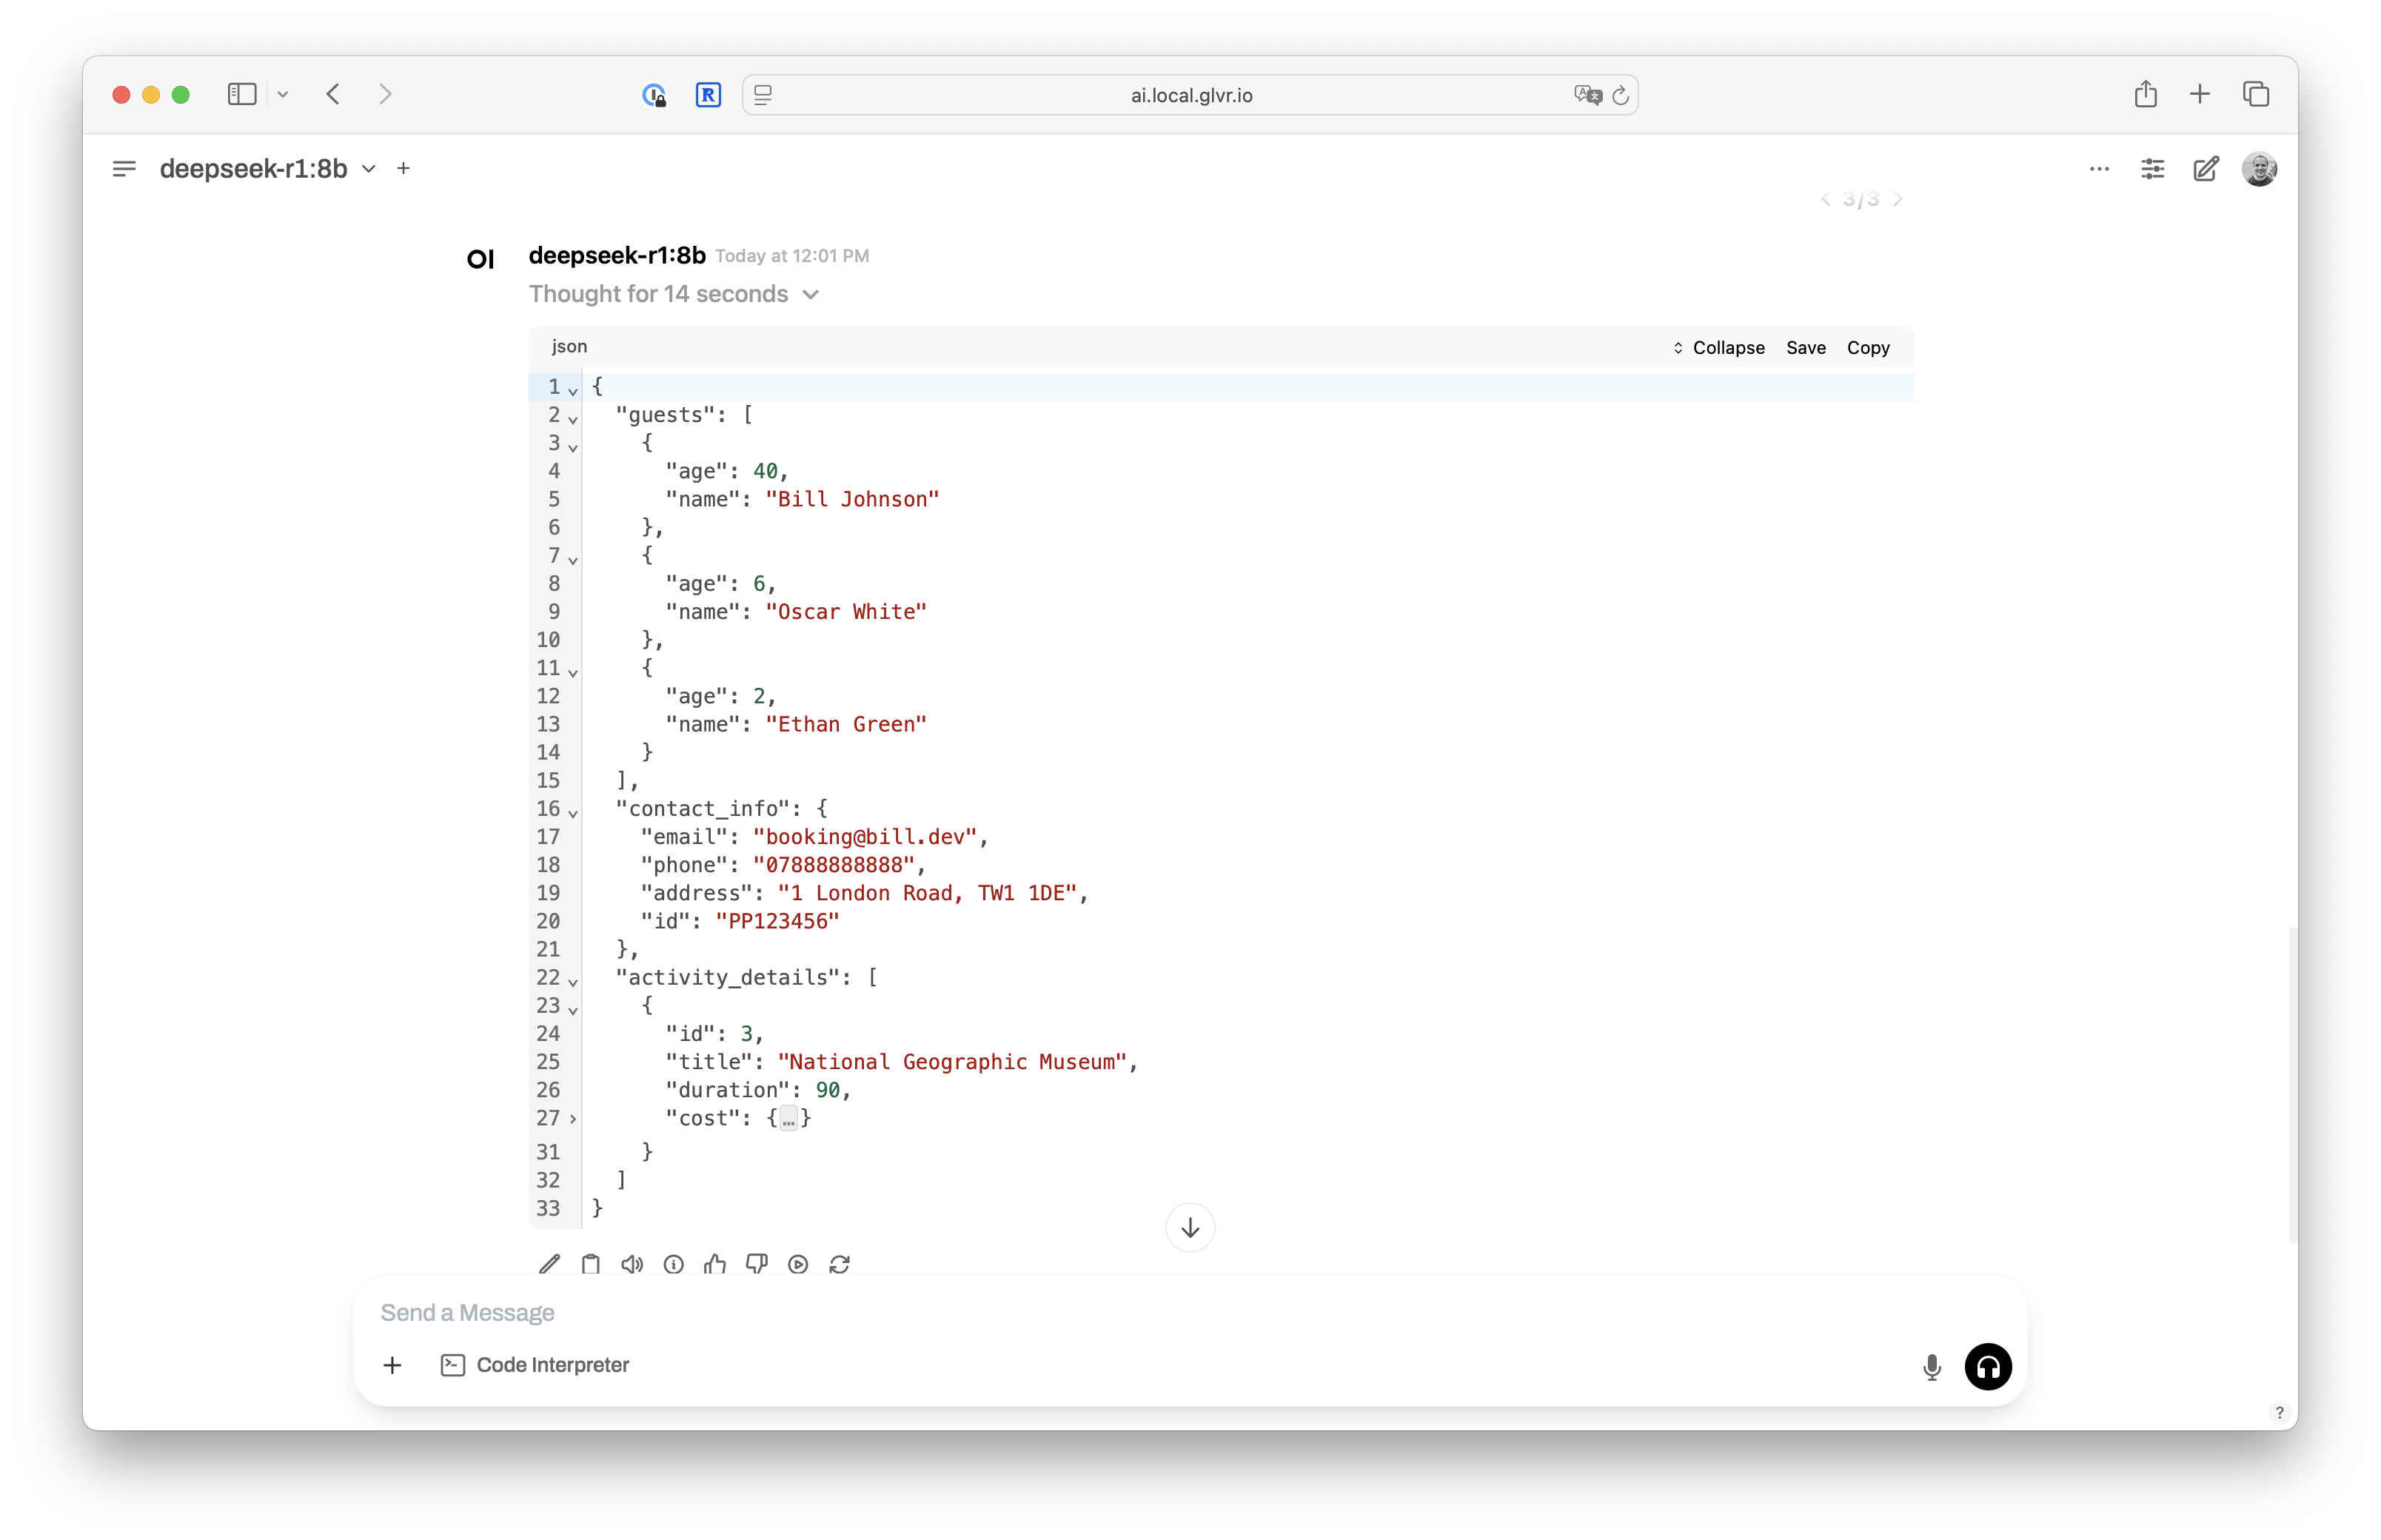Screen dimensions: 2381x1540
Task: Click the "07888888888" phone value
Action: (x=834, y=865)
